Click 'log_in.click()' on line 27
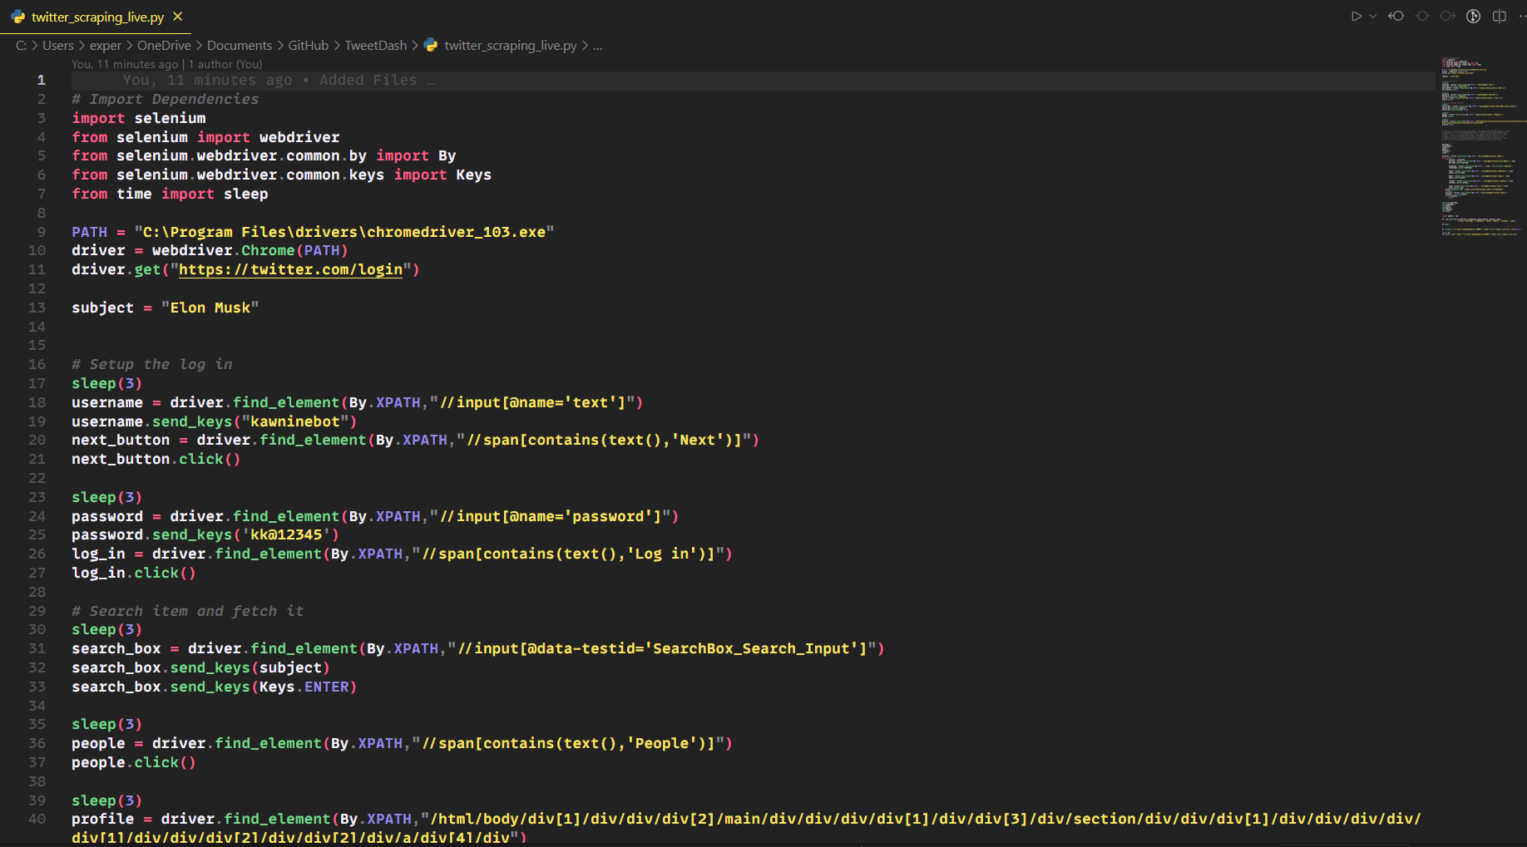This screenshot has height=847, width=1527. click(x=133, y=573)
